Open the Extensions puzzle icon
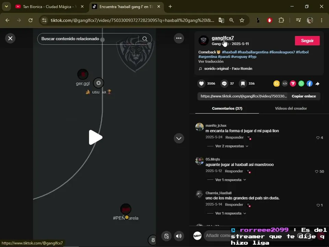Image resolution: width=329 pixels, height=247 pixels. tap(281, 20)
